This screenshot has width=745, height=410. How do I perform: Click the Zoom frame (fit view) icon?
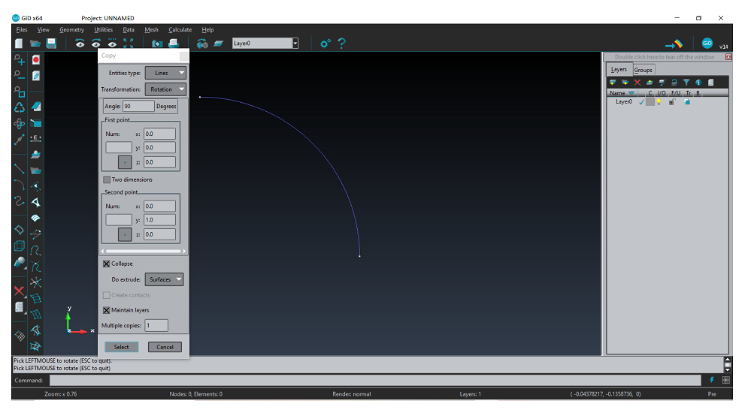click(129, 44)
